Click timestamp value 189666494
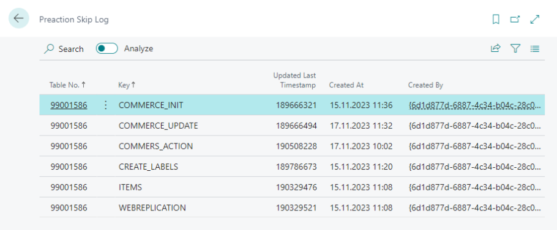Screen dimensions: 557x230 click(x=296, y=126)
